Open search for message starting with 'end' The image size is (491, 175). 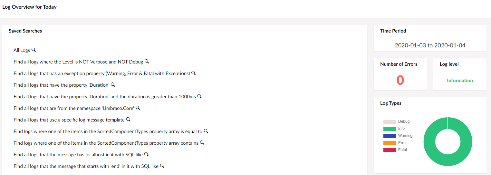(x=86, y=166)
